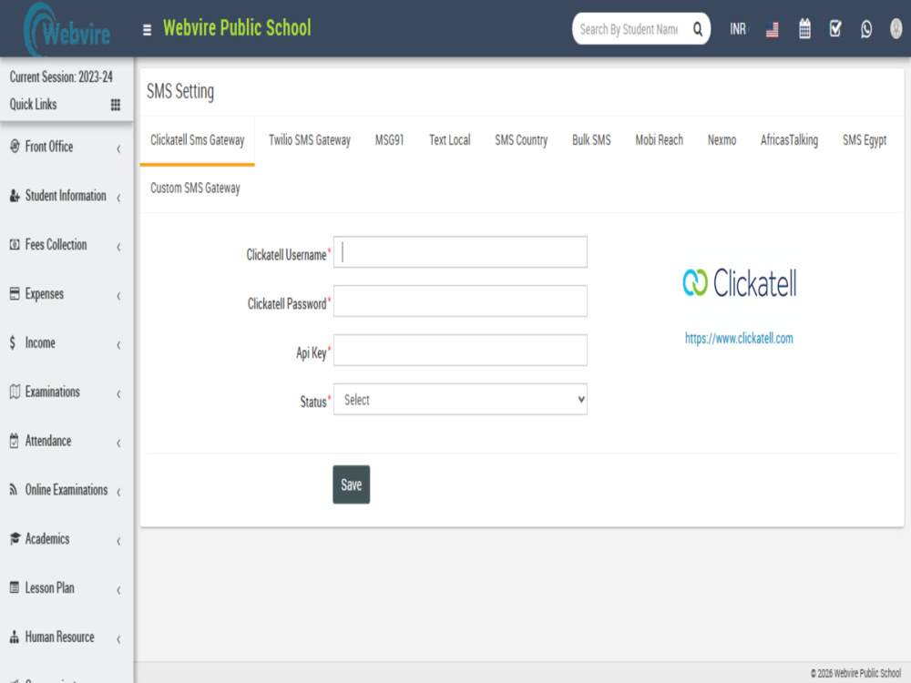Image resolution: width=911 pixels, height=683 pixels.
Task: Click the SMS Setting heading
Action: point(180,92)
